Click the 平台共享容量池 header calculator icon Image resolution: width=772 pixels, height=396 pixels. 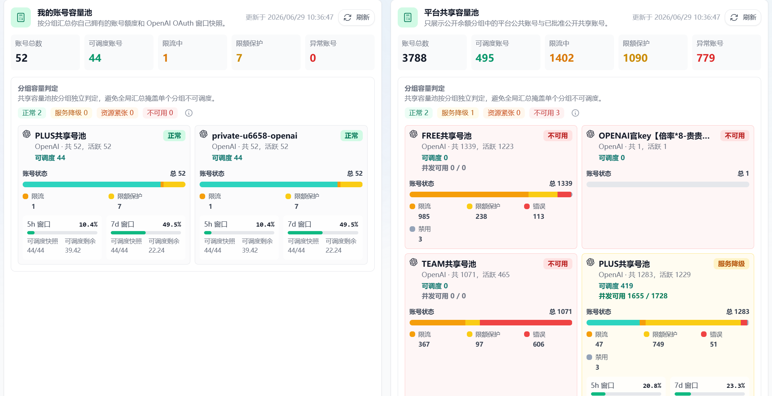407,17
